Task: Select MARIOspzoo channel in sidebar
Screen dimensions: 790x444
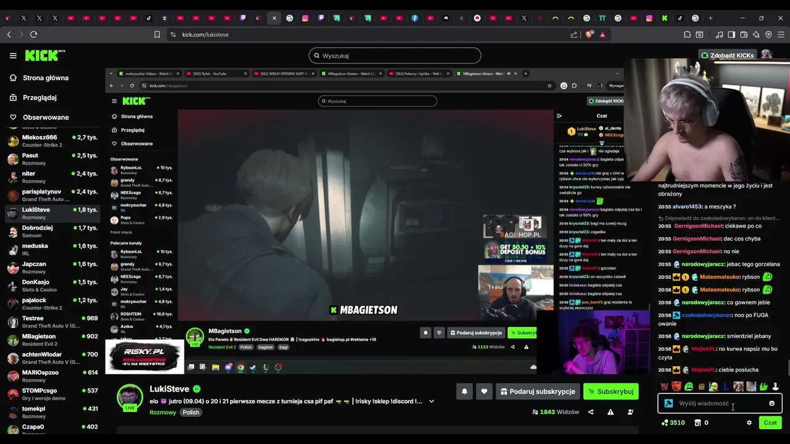Action: [x=52, y=376]
